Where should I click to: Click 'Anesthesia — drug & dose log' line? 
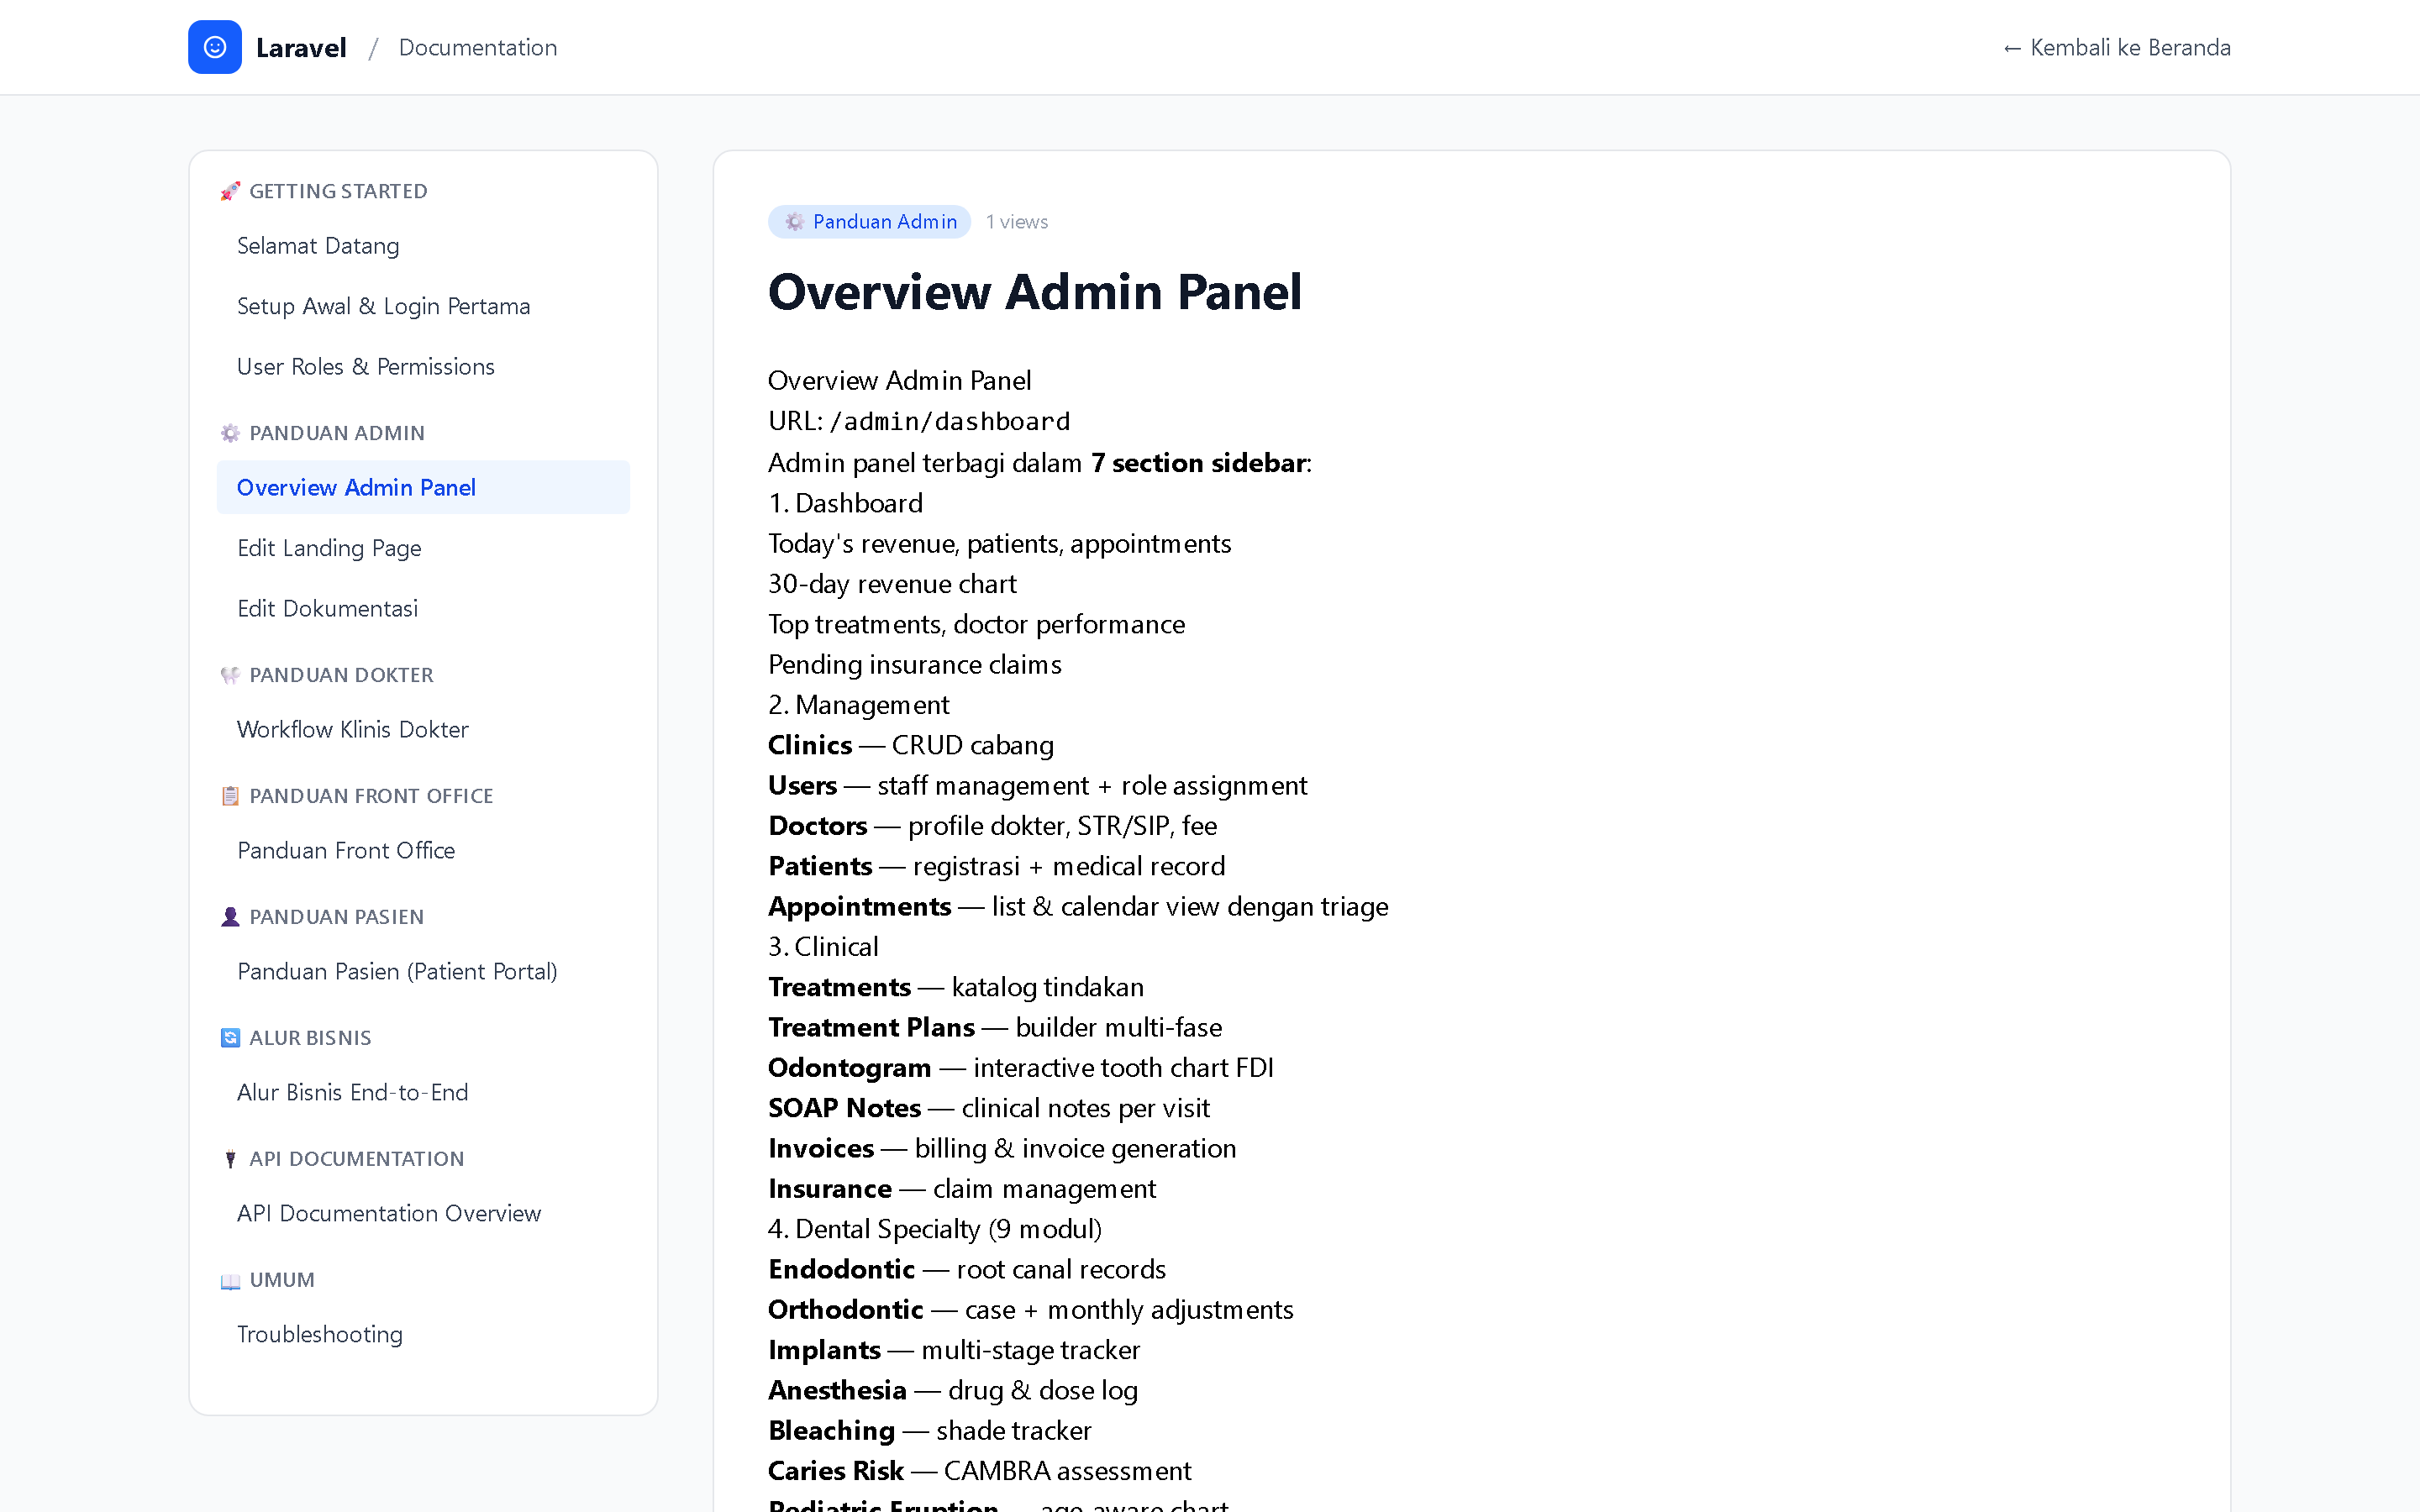[953, 1391]
